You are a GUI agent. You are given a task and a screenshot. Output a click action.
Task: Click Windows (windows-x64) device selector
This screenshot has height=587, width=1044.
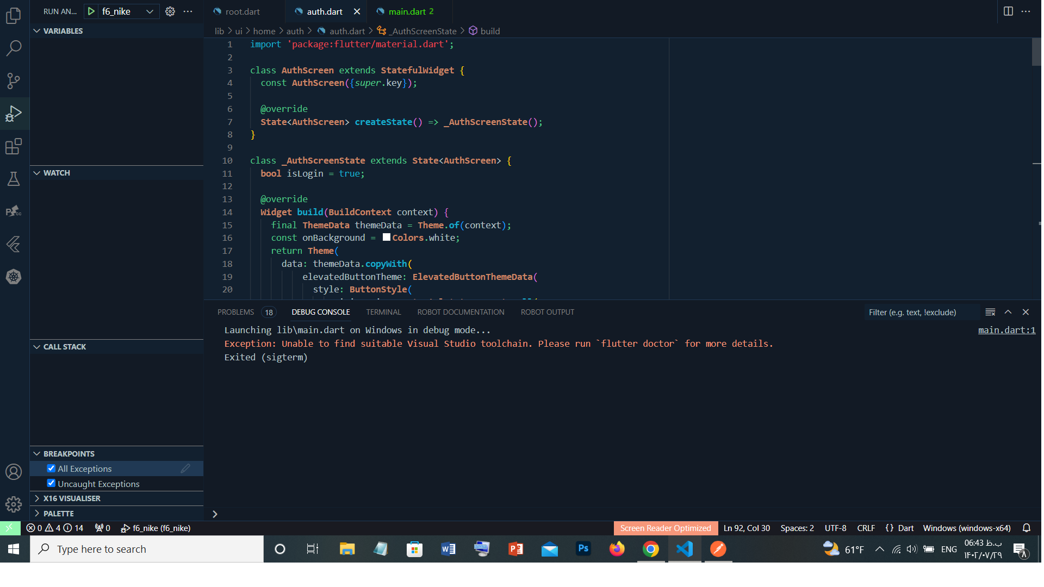pos(967,528)
